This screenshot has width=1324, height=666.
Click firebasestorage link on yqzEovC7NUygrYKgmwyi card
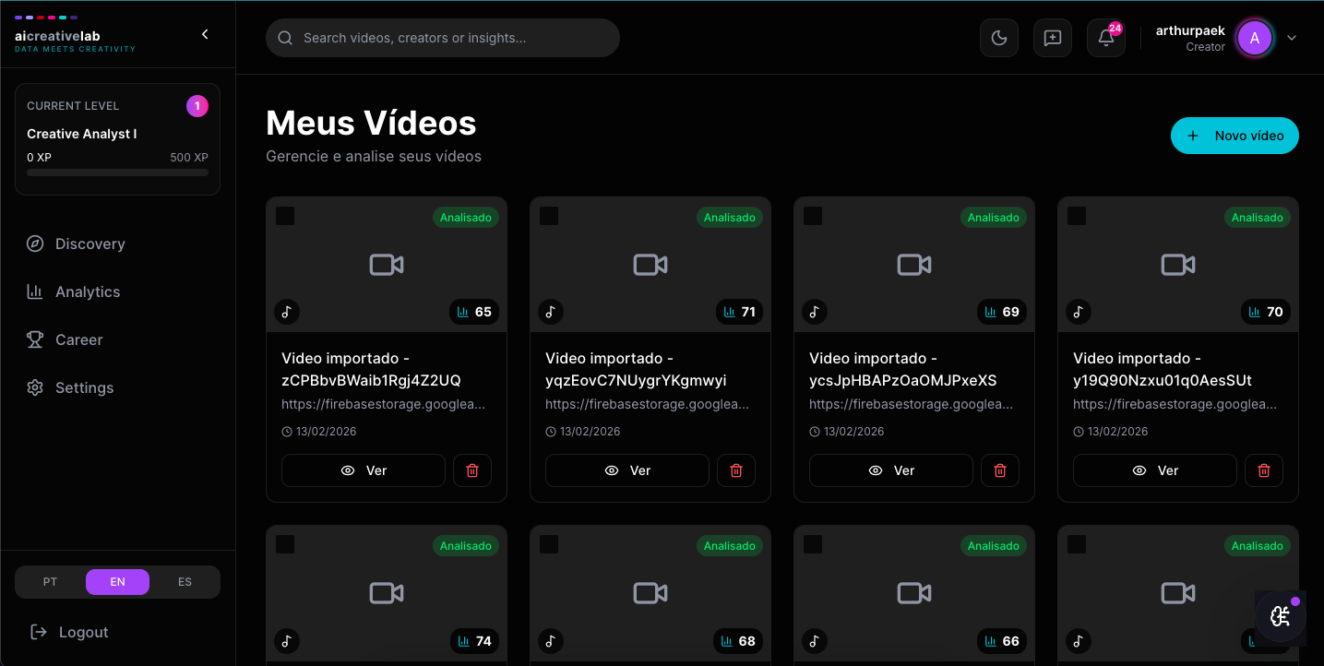click(647, 404)
